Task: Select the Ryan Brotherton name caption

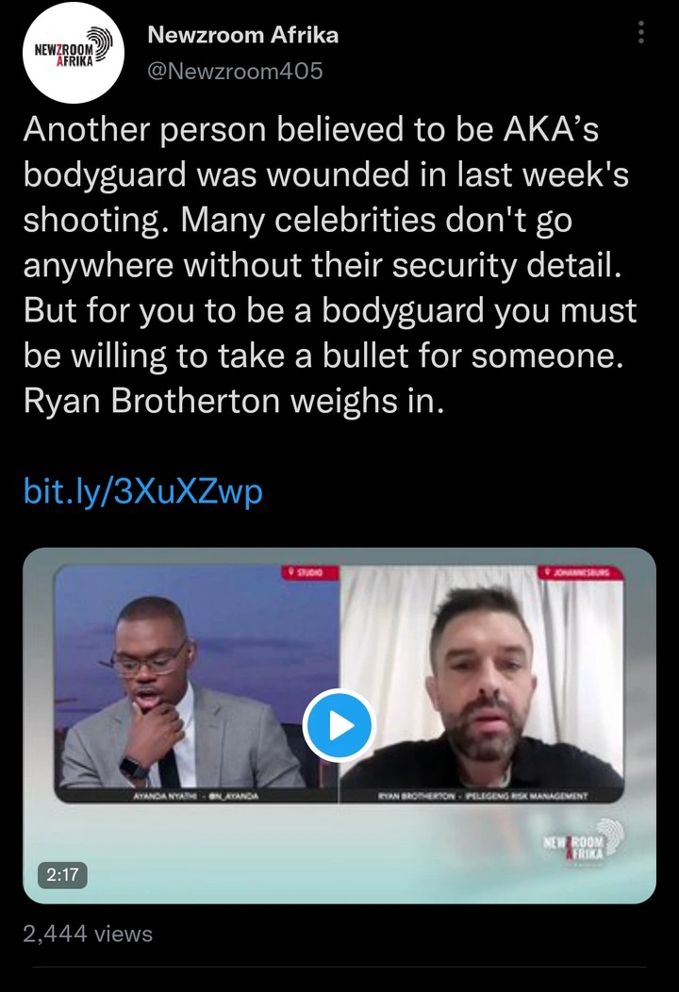Action: tap(483, 796)
